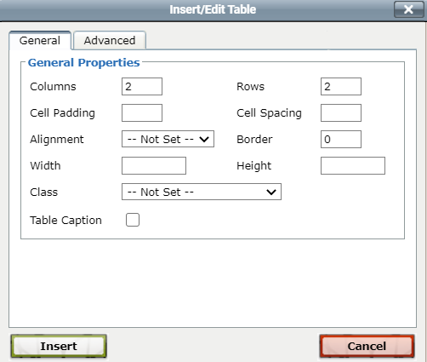427x362 pixels.
Task: Click the Table Caption label text
Action: [x=65, y=221]
